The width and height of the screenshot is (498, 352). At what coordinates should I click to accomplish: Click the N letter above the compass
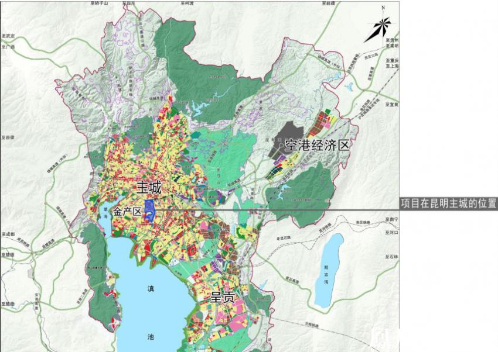click(x=383, y=8)
